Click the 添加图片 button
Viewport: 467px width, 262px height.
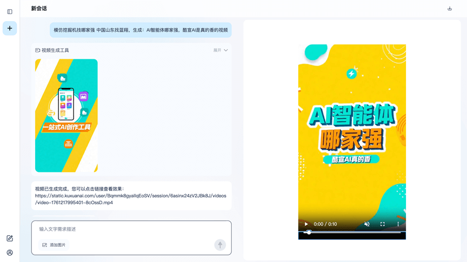tap(54, 245)
